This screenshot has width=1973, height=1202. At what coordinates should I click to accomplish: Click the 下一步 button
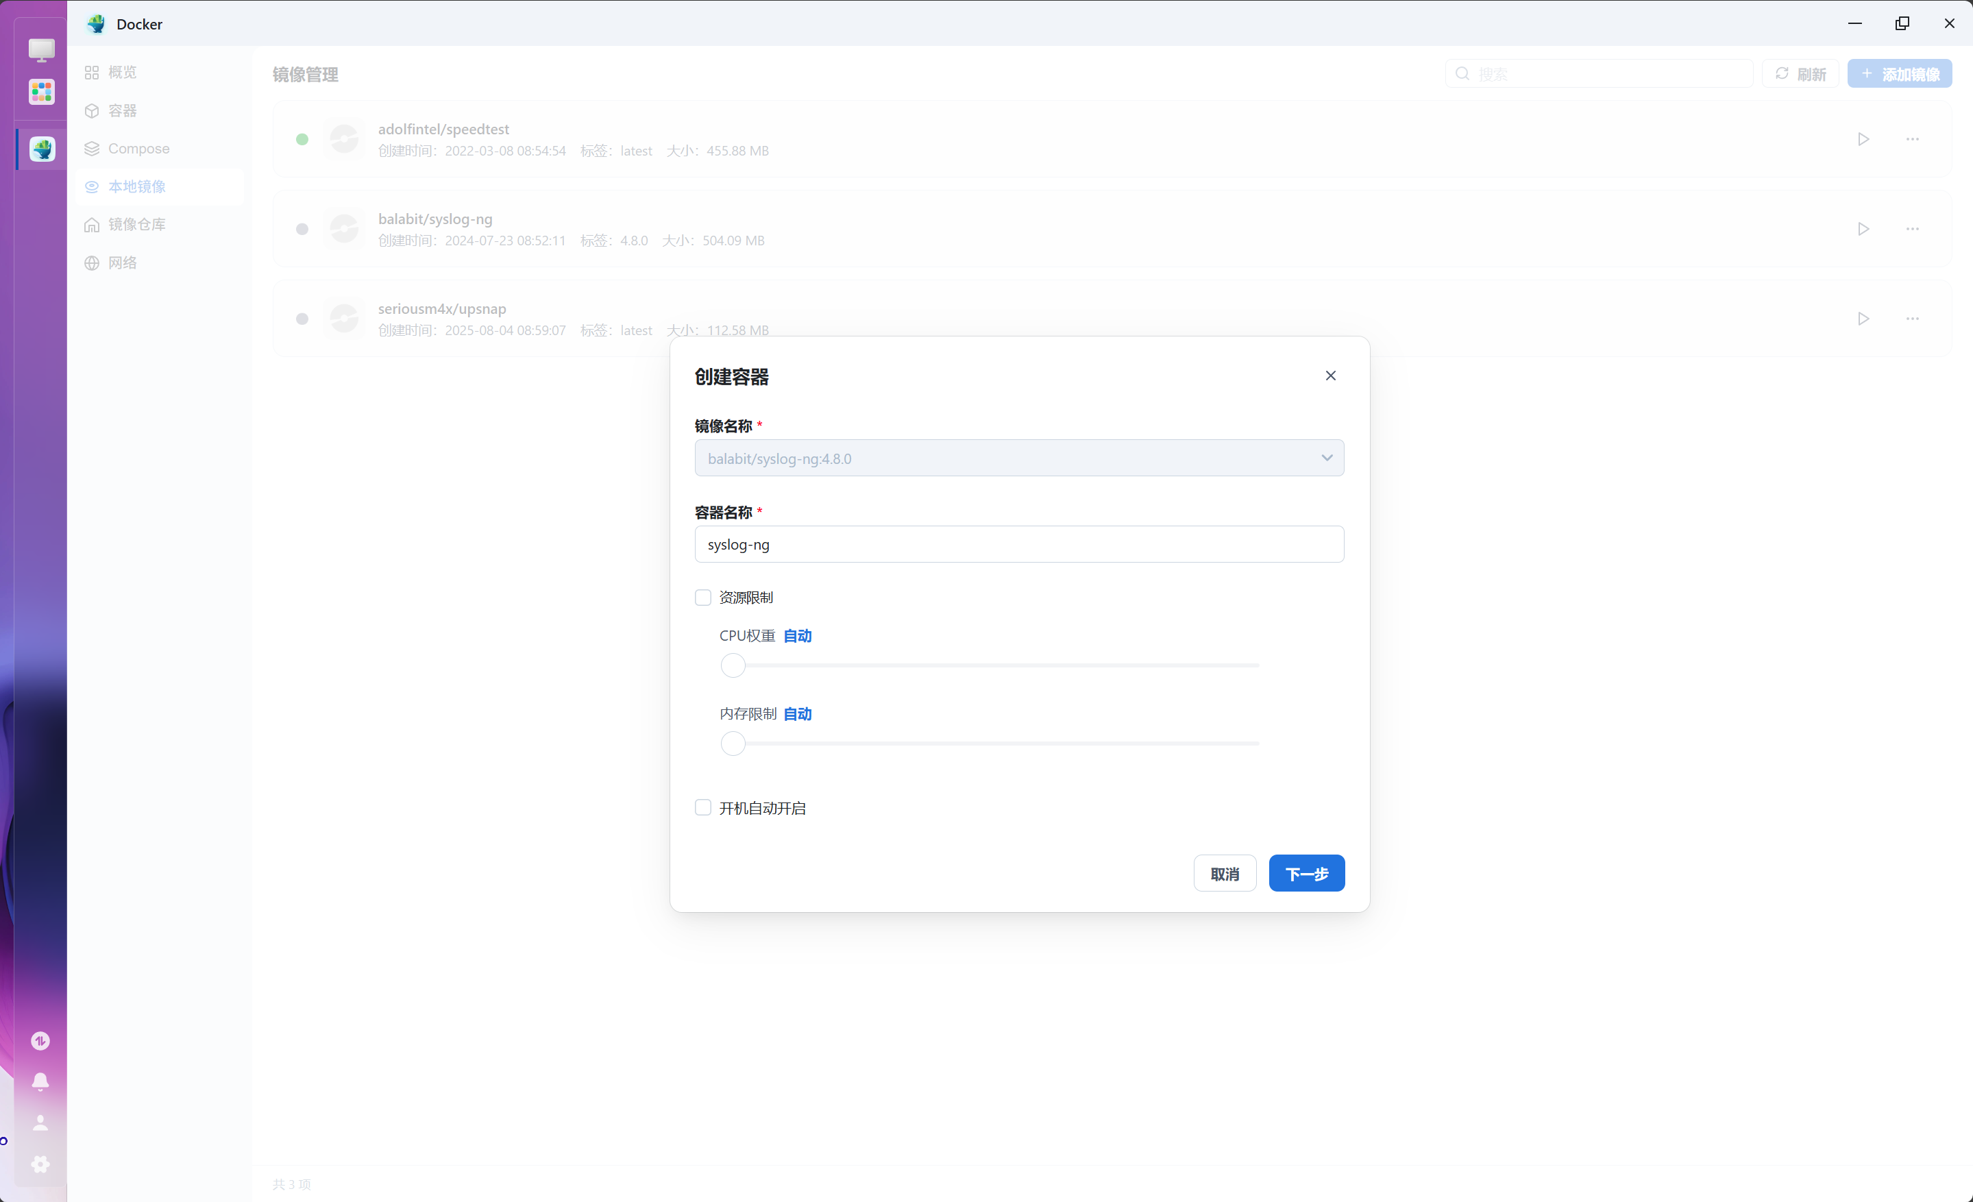point(1306,874)
